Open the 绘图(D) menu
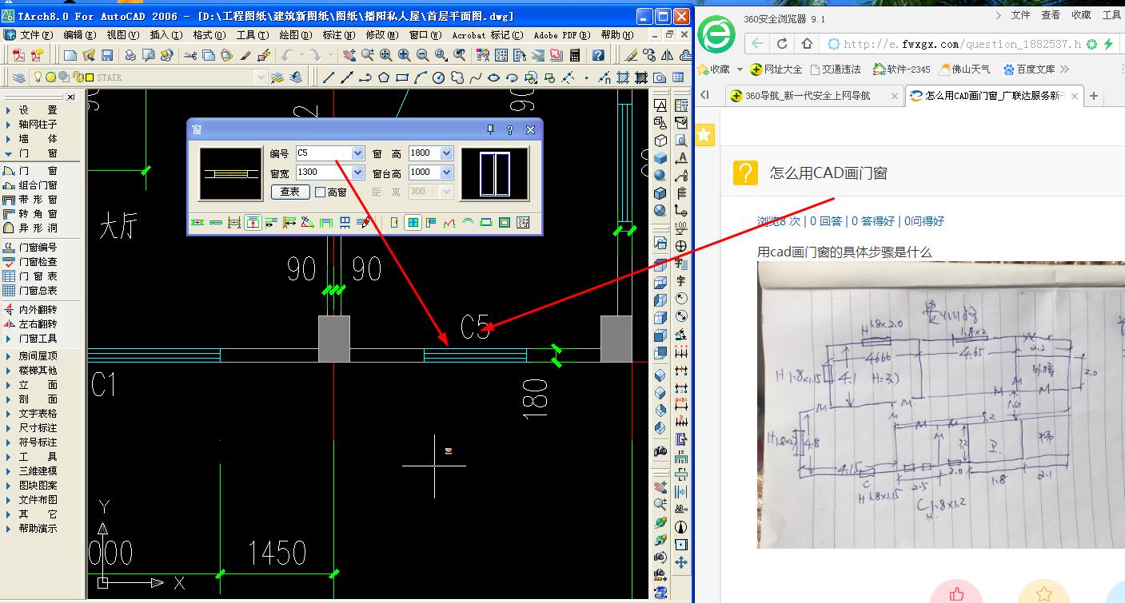This screenshot has width=1125, height=603. point(295,35)
